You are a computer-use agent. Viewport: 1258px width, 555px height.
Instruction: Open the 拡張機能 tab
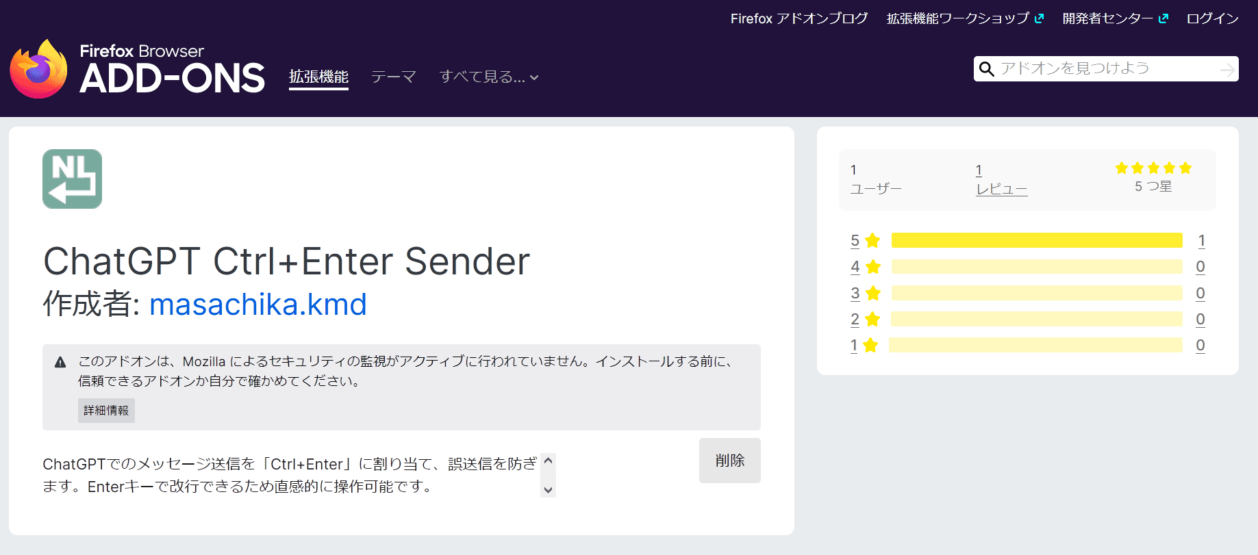point(319,77)
